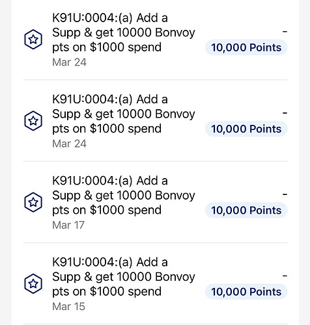The width and height of the screenshot is (310, 325).
Task: Open the 10,000 Points badge for Mar 15
Action: pyautogui.click(x=246, y=292)
